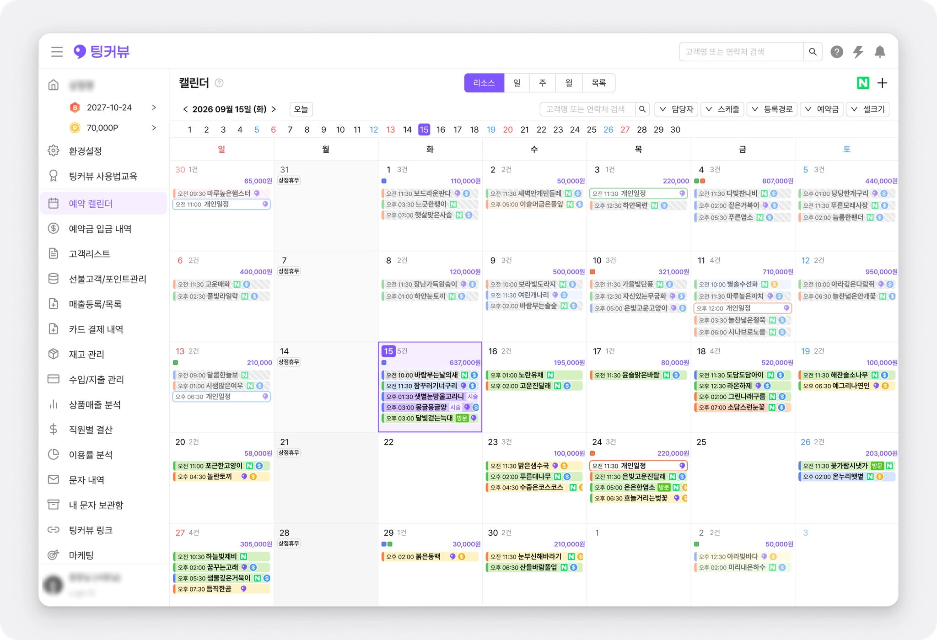The height and width of the screenshot is (640, 937).
Task: Open 오후 06:30 산들바람풀잎 reservation
Action: [534, 568]
